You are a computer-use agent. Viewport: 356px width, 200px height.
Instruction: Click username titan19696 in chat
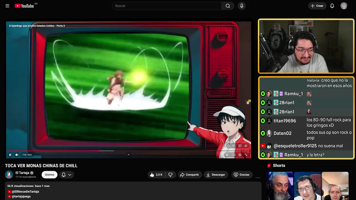[x=285, y=121]
